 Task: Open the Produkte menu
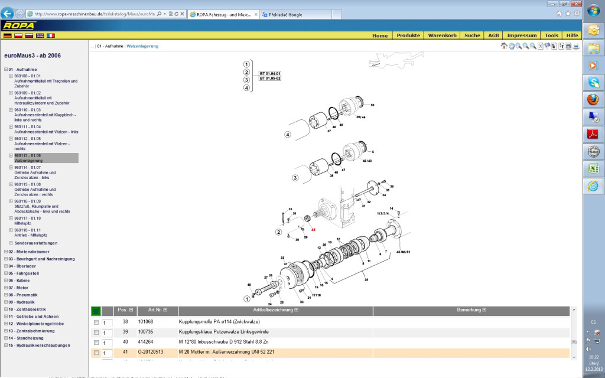point(408,35)
